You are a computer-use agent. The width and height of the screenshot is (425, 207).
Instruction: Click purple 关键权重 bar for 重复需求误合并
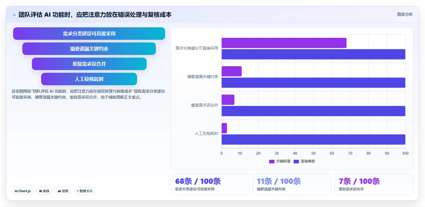coord(228,100)
